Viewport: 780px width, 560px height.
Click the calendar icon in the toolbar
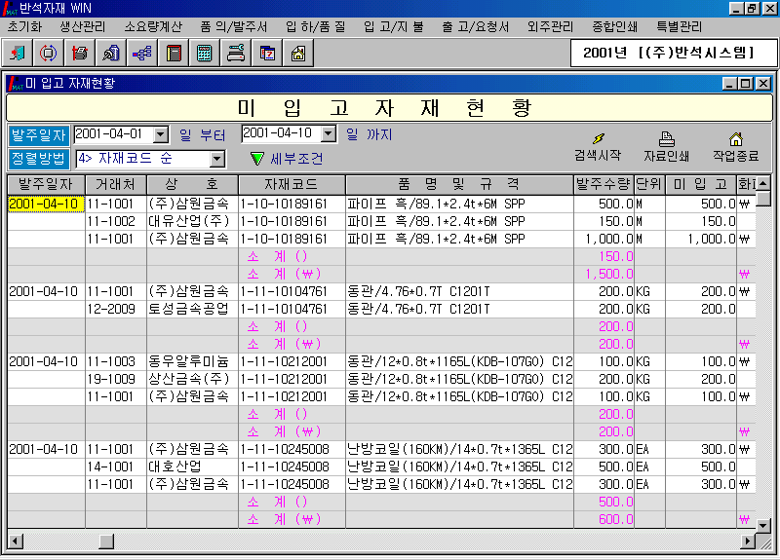(266, 53)
